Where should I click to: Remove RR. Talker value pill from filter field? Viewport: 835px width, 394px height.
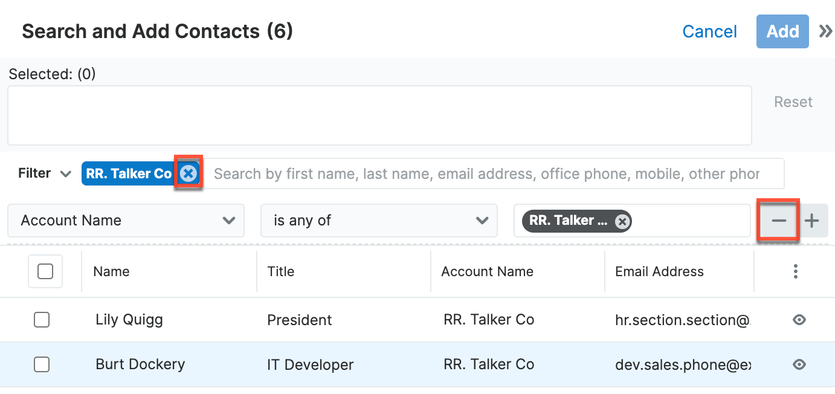(x=622, y=221)
